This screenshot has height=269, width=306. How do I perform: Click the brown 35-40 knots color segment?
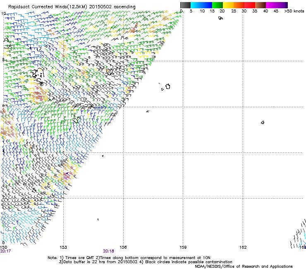click(x=261, y=5)
